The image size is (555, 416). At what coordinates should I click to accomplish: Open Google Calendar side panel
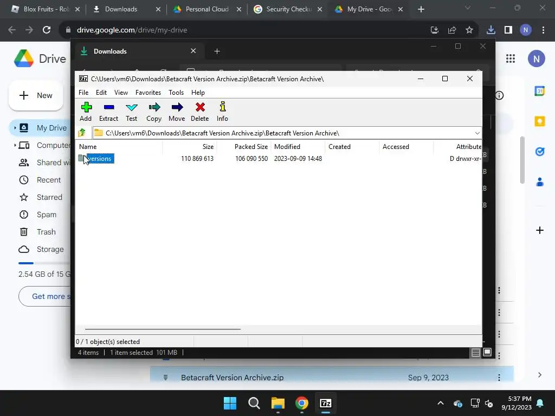pyautogui.click(x=540, y=91)
